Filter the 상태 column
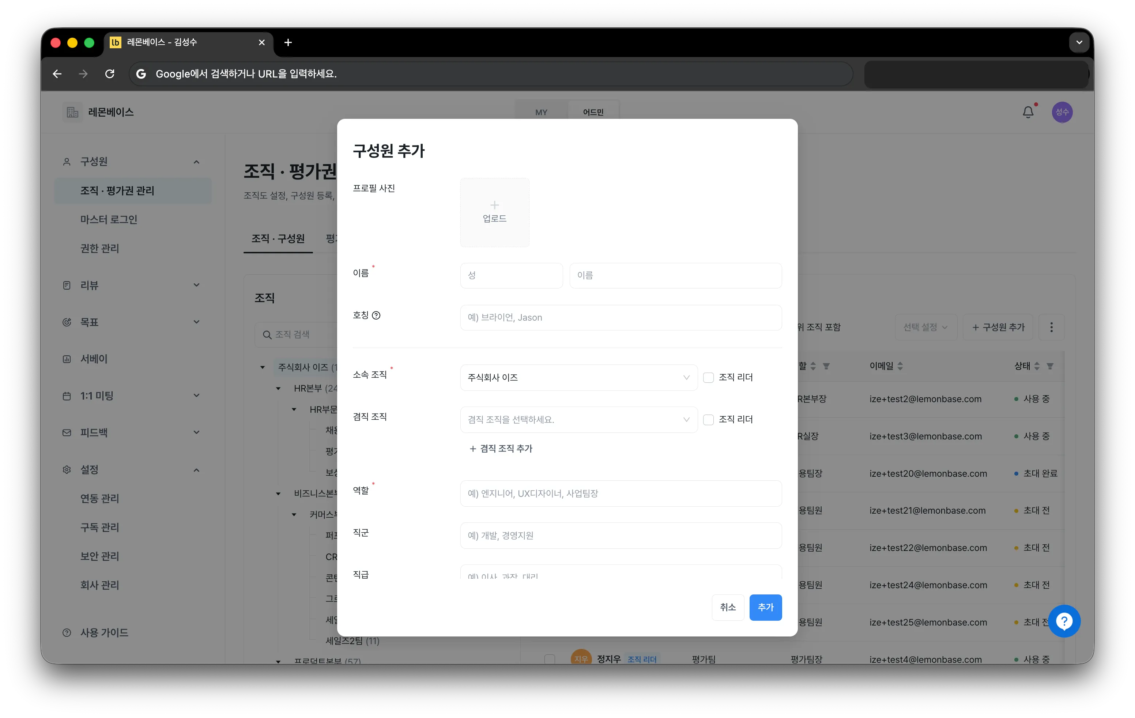1135x718 pixels. tap(1050, 366)
